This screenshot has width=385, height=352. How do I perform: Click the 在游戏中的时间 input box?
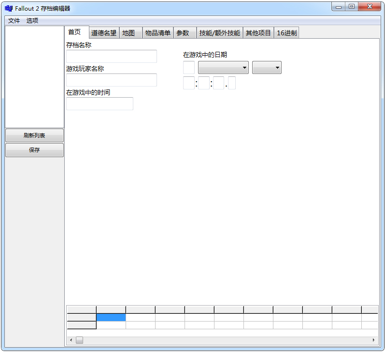pyautogui.click(x=100, y=104)
